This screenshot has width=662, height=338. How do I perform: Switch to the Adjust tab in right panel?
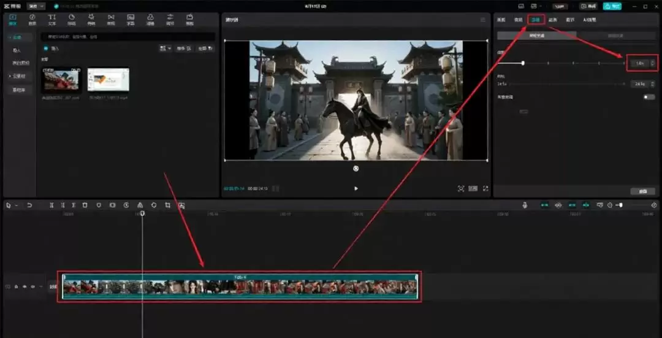tap(570, 20)
